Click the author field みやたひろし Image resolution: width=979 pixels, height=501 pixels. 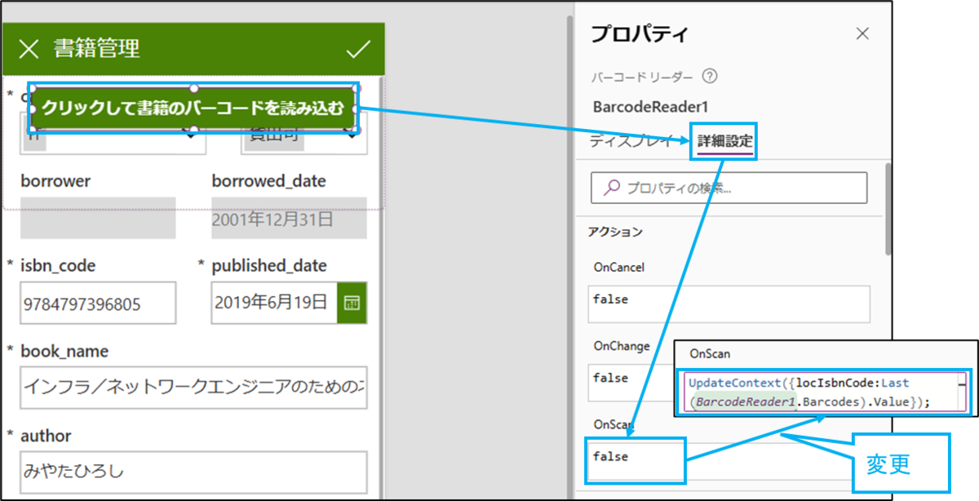tap(193, 472)
